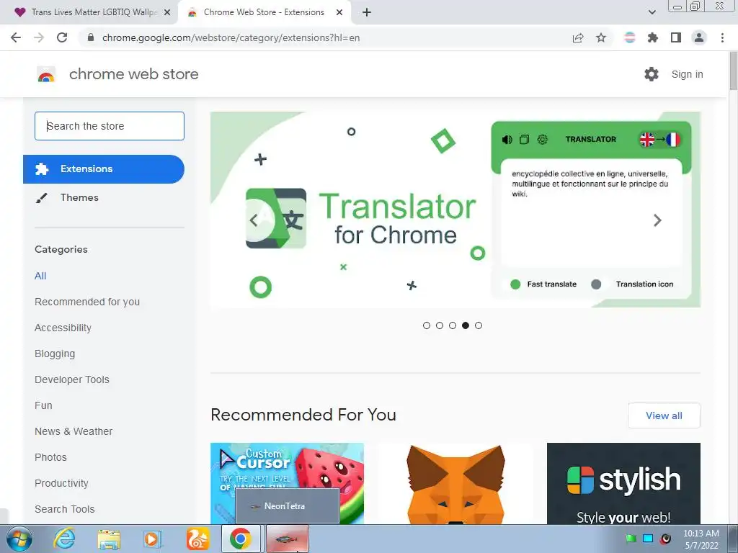The image size is (738, 553).
Task: Open a new tab with plus button
Action: pos(367,12)
